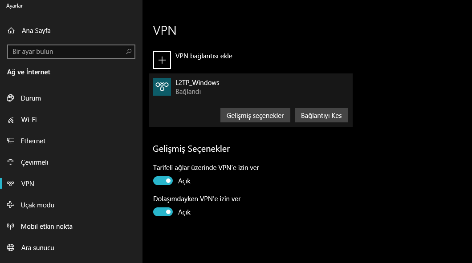Click the Ara sunucu globe icon

(x=11, y=248)
